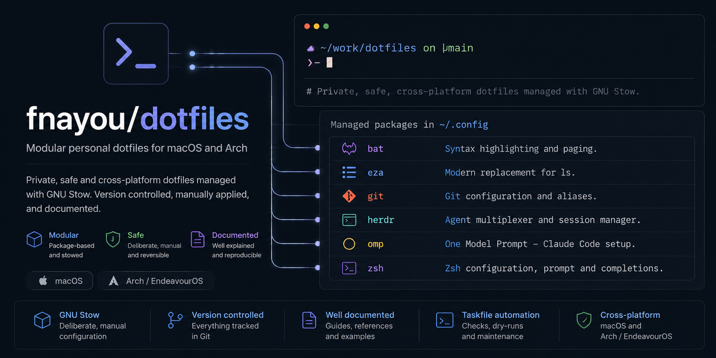The width and height of the screenshot is (716, 358).
Task: Click the Safe shield icon
Action: point(113,239)
